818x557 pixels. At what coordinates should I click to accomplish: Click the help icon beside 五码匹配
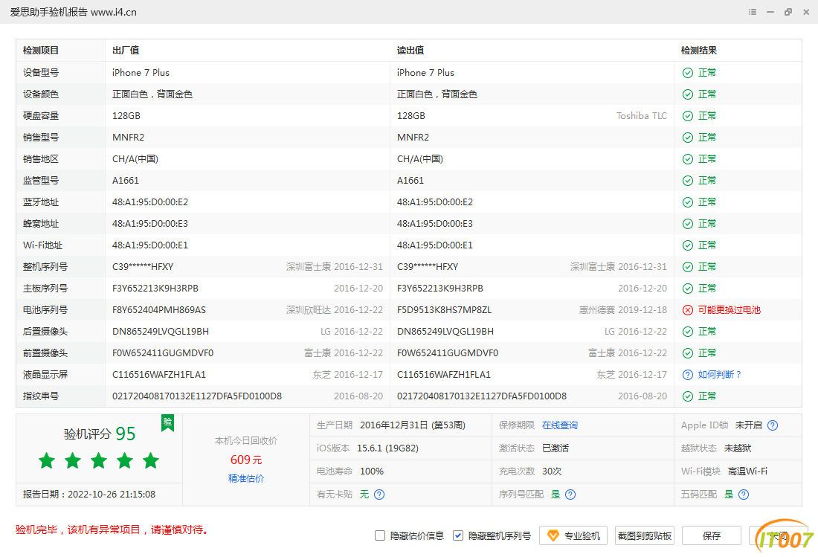click(744, 495)
